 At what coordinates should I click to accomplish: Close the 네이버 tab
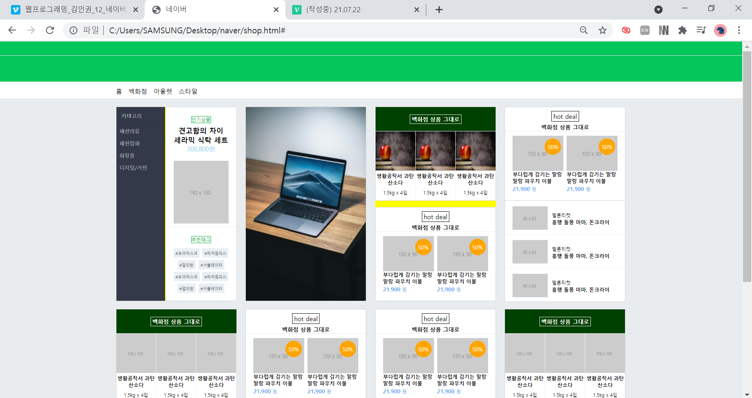coord(276,10)
